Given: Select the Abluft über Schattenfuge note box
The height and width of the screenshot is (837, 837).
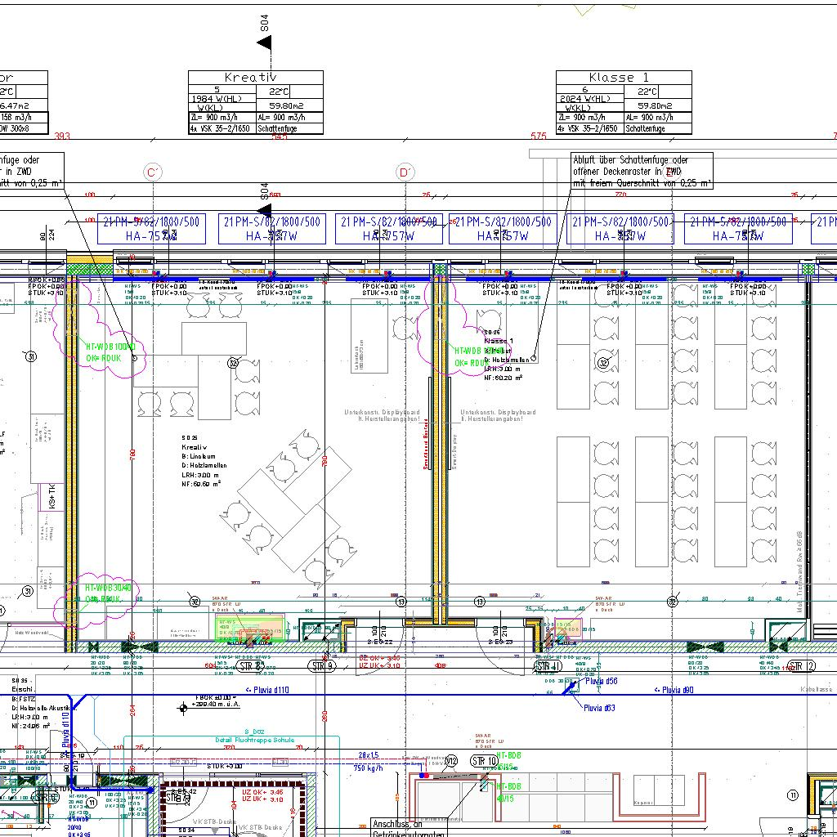Looking at the screenshot, I should [641, 171].
